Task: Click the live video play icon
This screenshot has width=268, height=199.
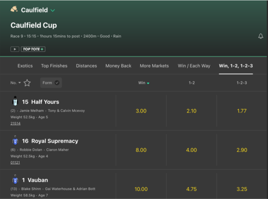Action: [x=14, y=49]
